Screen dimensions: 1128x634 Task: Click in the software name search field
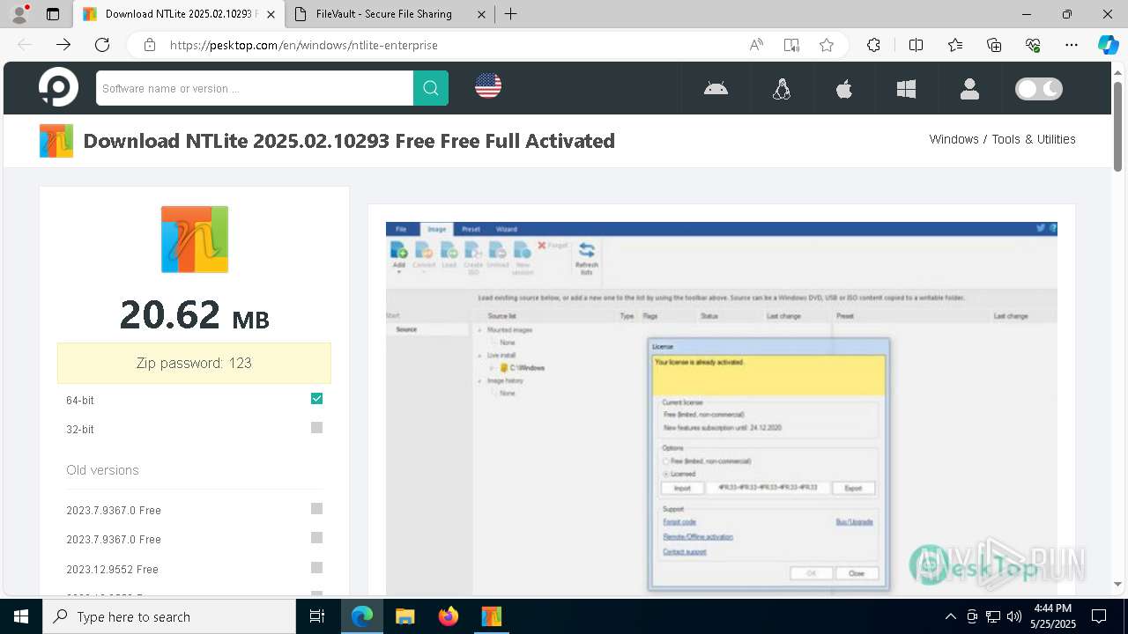pyautogui.click(x=255, y=88)
